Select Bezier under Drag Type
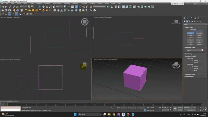208x117 pixels. point(193,71)
